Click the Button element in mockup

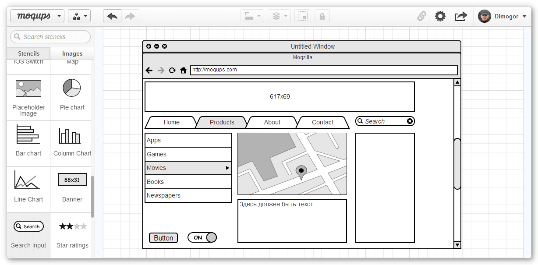pos(163,238)
